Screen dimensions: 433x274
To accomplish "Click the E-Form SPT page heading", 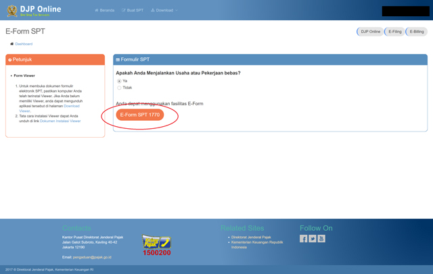I will [25, 31].
